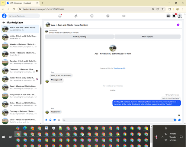This screenshot has width=186, height=147.
Task: Click the Mark as pending button
Action: pyautogui.click(x=79, y=36)
